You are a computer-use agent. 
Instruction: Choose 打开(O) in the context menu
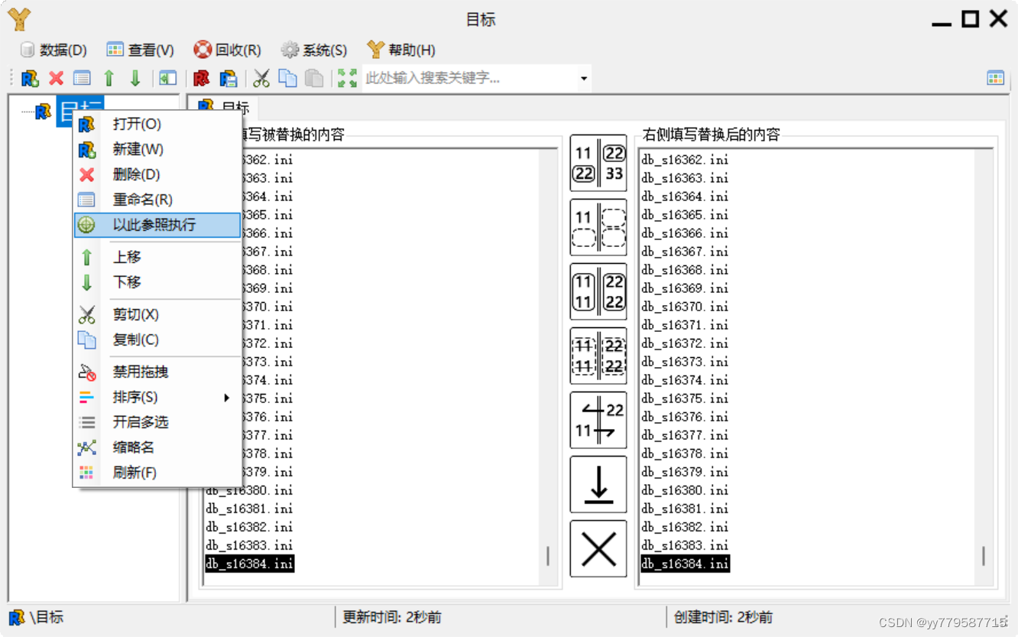(x=157, y=124)
